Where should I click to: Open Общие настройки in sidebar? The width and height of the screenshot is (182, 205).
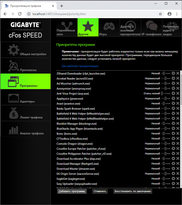click(26, 50)
